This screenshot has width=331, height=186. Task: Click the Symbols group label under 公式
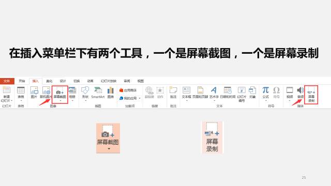pos(271,106)
